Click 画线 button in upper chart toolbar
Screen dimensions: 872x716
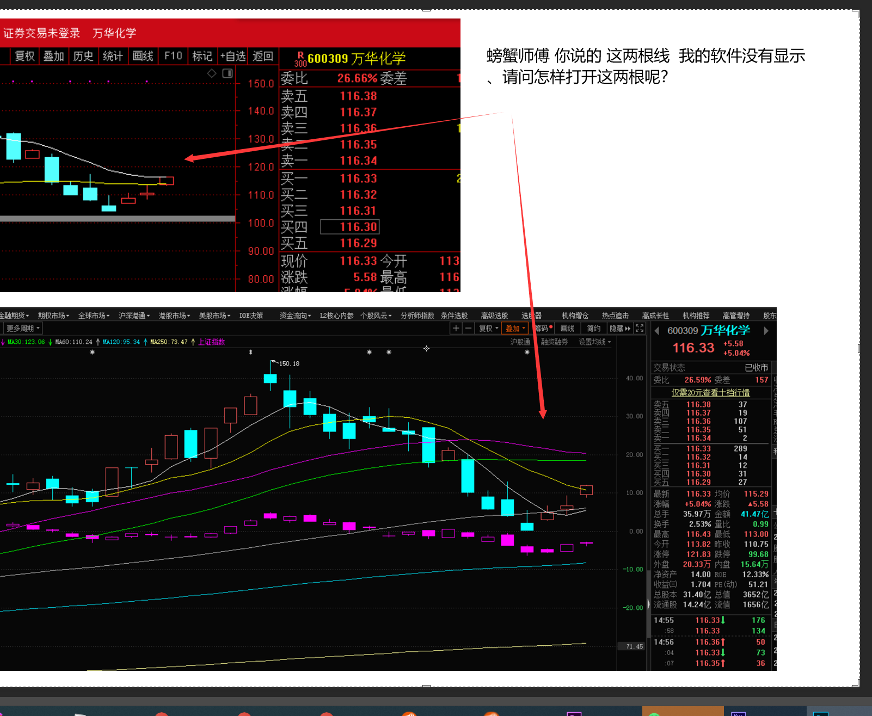pos(143,56)
